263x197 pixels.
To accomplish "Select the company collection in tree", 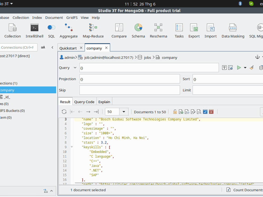I will [x=28, y=90].
